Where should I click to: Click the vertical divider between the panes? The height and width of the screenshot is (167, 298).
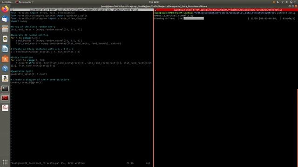pos(154,88)
